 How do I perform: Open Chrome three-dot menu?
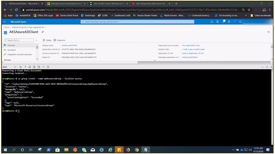270,10
